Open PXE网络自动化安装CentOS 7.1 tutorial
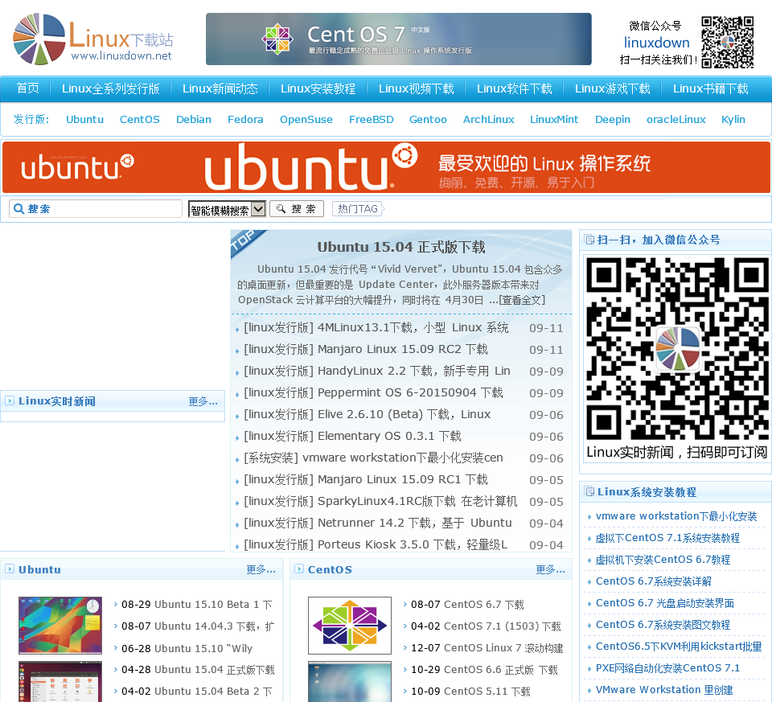The image size is (772, 702). [667, 667]
